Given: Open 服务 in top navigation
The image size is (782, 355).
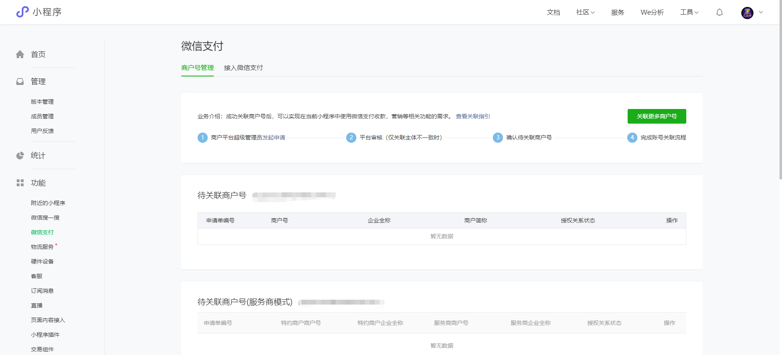Looking at the screenshot, I should [617, 12].
